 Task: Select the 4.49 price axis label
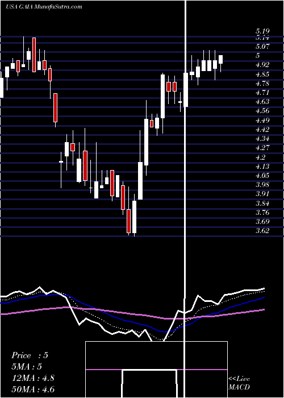(x=262, y=121)
